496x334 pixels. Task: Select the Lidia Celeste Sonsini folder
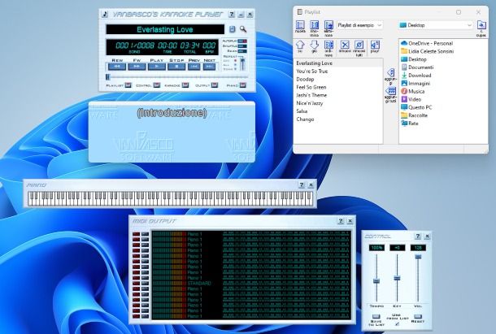tap(427, 51)
